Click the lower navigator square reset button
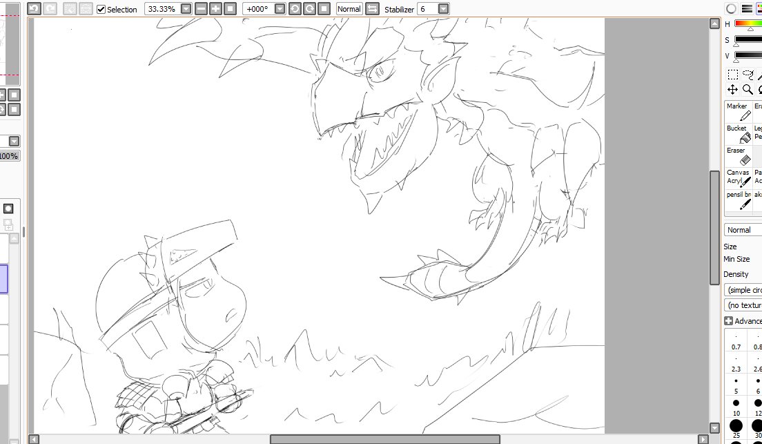The height and width of the screenshot is (444, 762). tap(14, 109)
